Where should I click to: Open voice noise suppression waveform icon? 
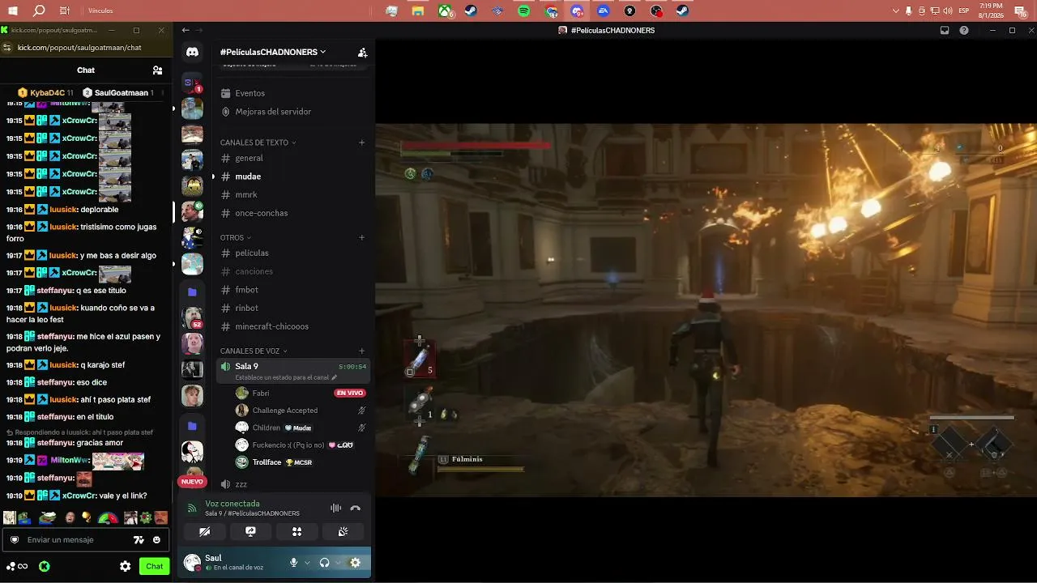335,509
